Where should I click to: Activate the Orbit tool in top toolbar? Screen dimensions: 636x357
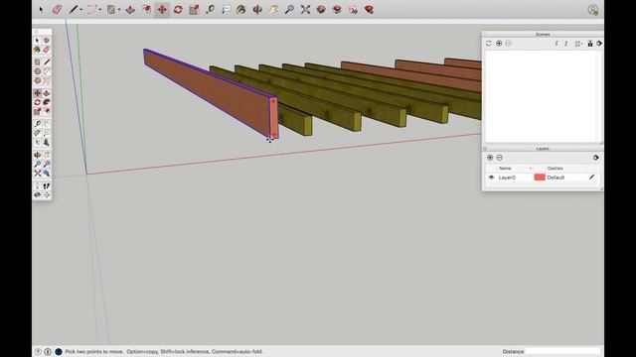tap(257, 9)
